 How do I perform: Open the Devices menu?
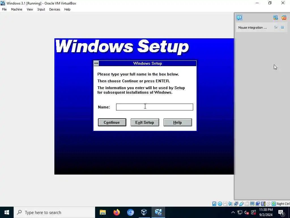(55, 9)
